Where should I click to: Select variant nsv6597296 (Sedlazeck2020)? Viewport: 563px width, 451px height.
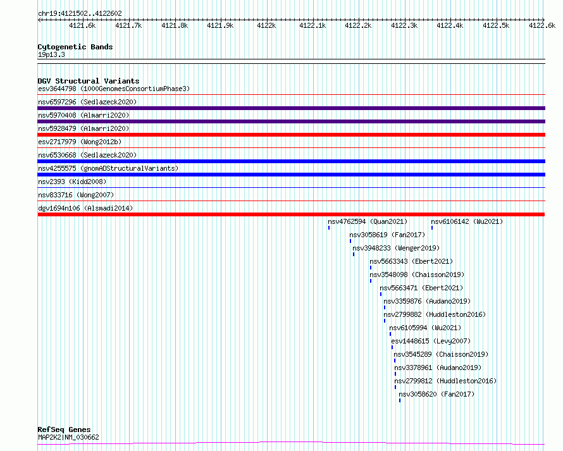coord(87,102)
